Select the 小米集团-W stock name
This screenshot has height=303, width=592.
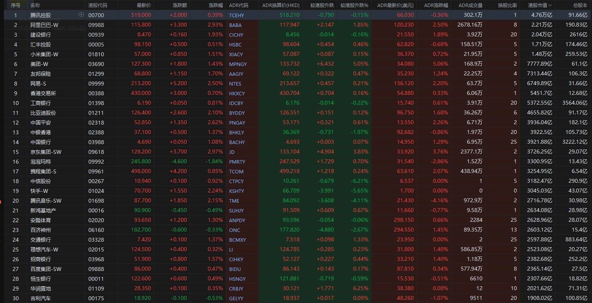44,54
